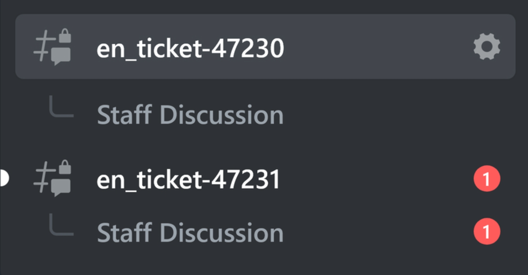Click the red mention badge on en_ticket-47231
This screenshot has height=275, width=528.
tap(487, 179)
